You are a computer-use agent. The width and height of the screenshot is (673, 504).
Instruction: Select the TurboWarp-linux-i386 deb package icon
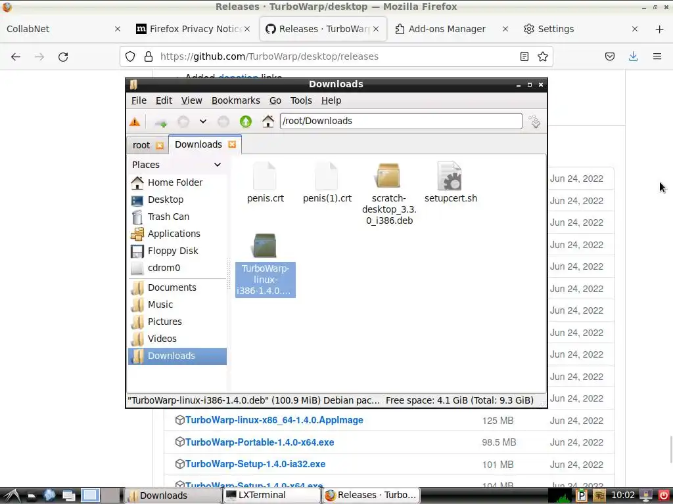click(x=265, y=245)
